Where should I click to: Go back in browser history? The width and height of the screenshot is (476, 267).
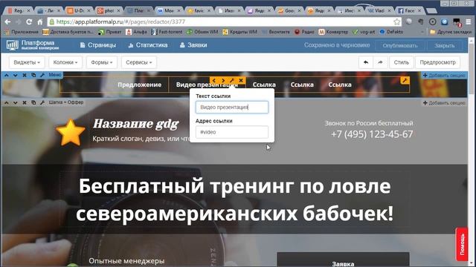tap(7, 22)
